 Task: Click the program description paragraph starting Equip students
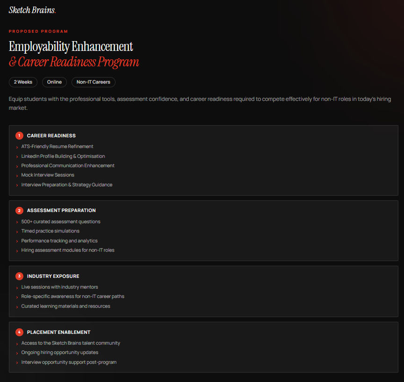click(x=200, y=103)
